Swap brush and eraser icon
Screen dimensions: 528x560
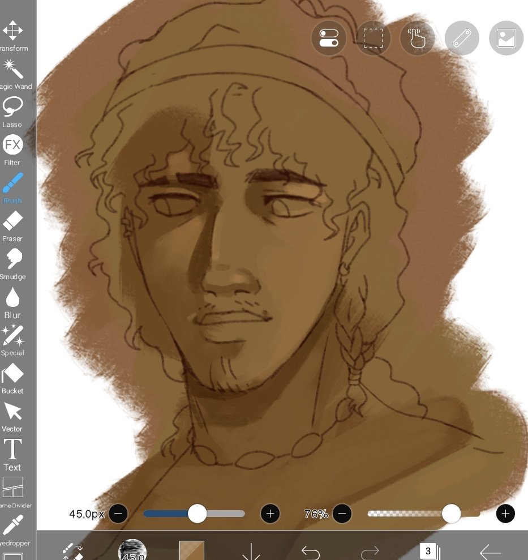pos(73,552)
